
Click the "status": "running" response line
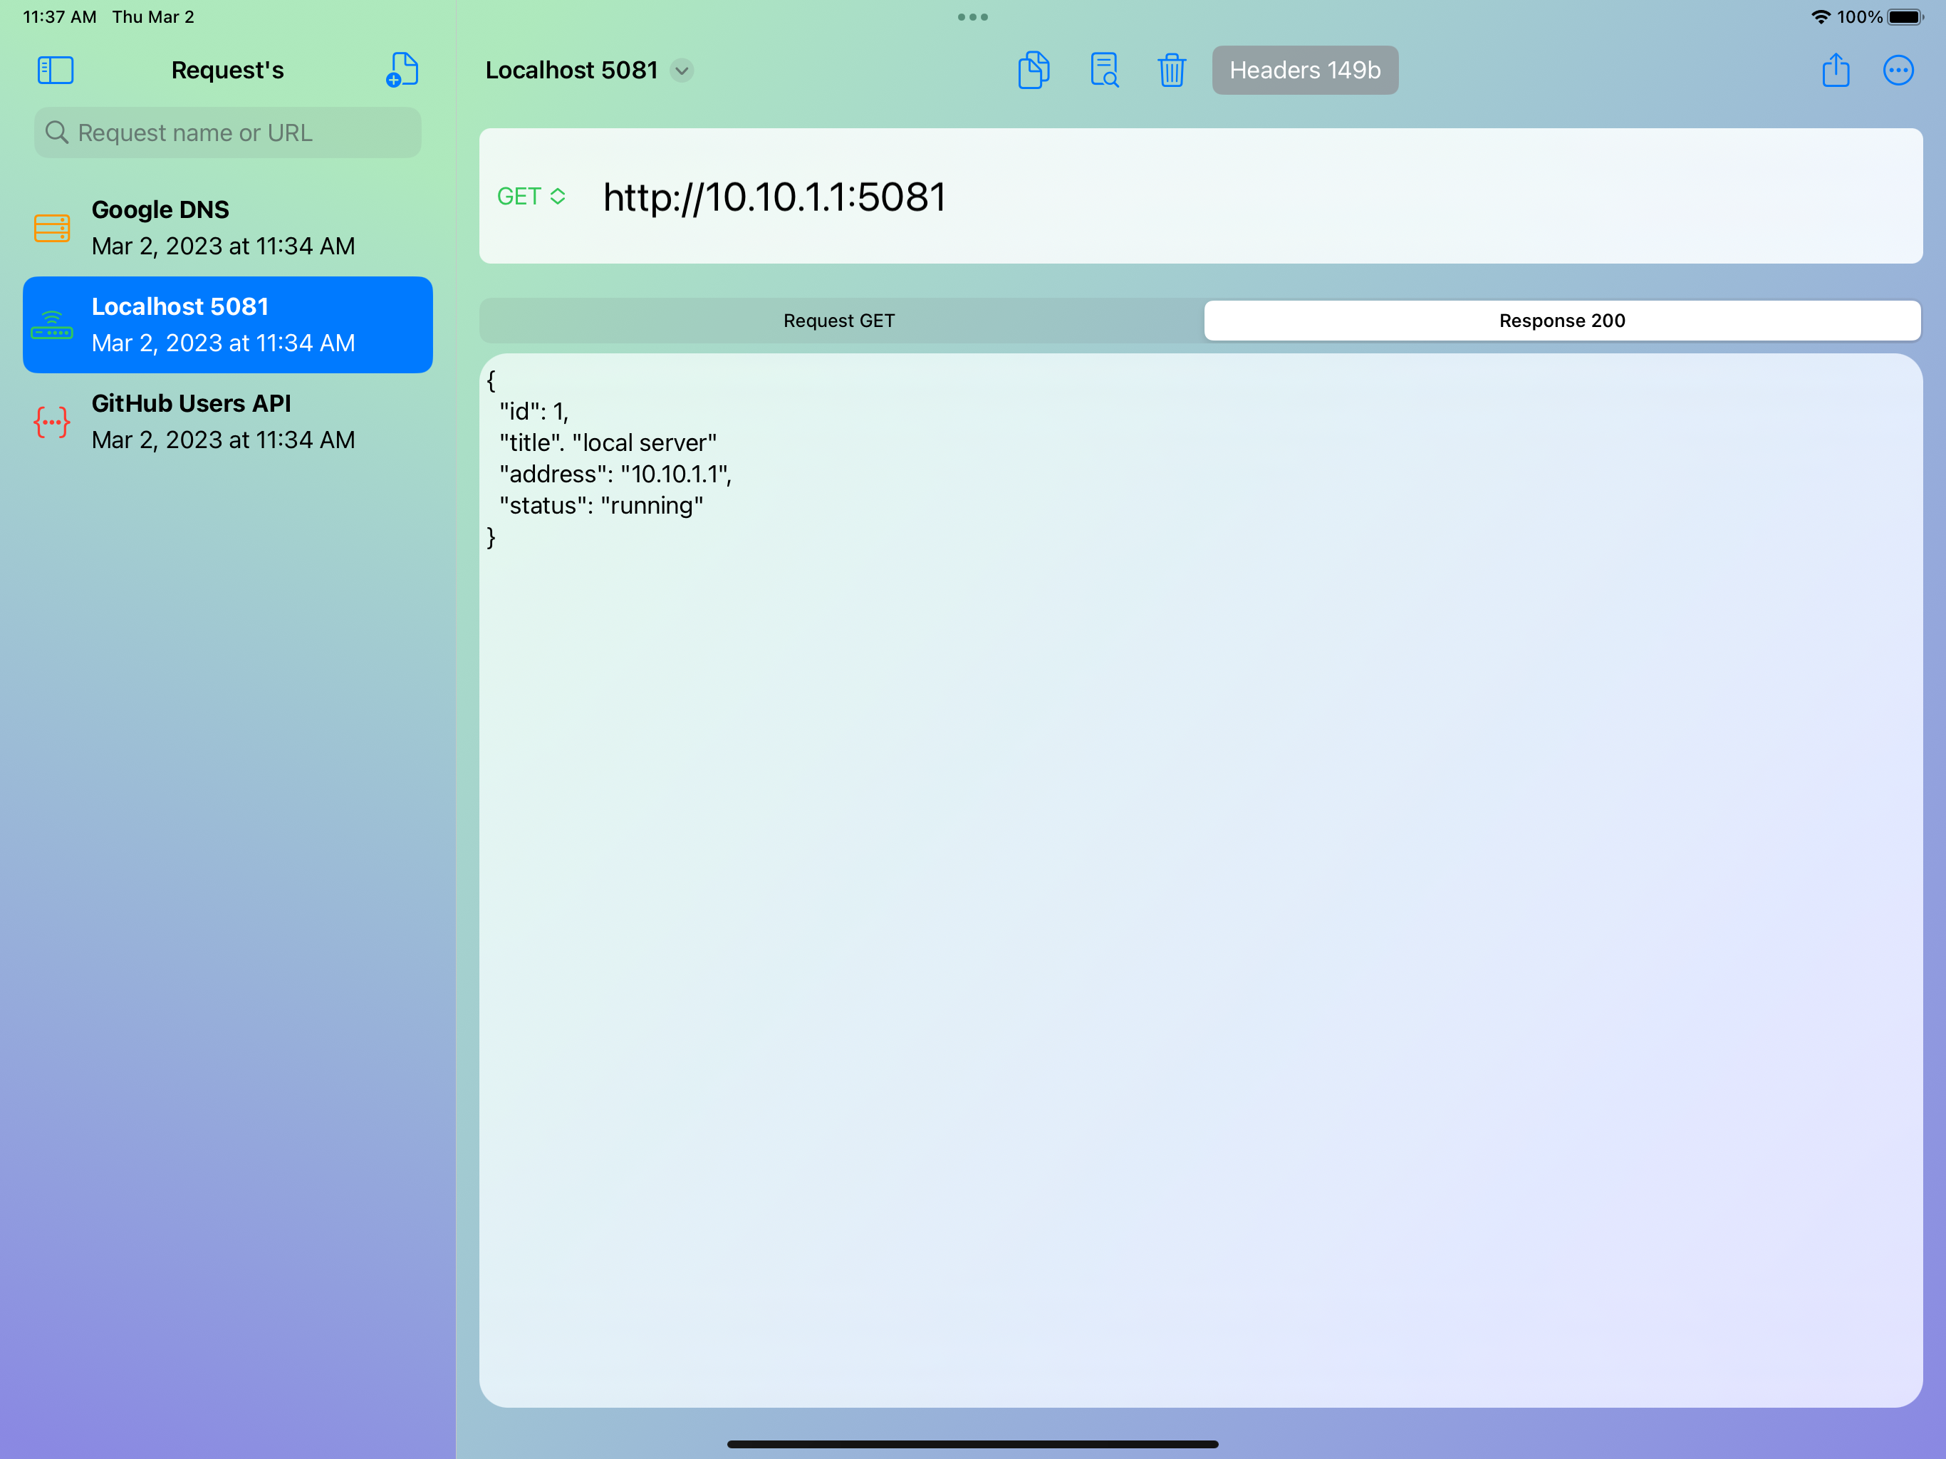602,506
